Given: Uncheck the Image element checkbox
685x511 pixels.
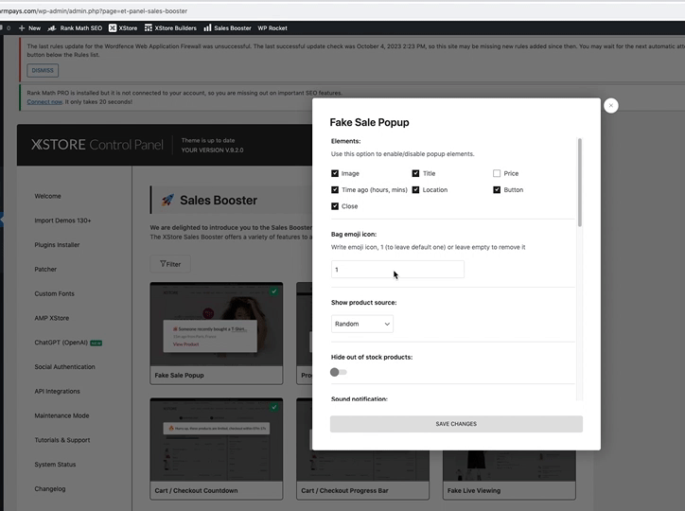Looking at the screenshot, I should coord(335,173).
